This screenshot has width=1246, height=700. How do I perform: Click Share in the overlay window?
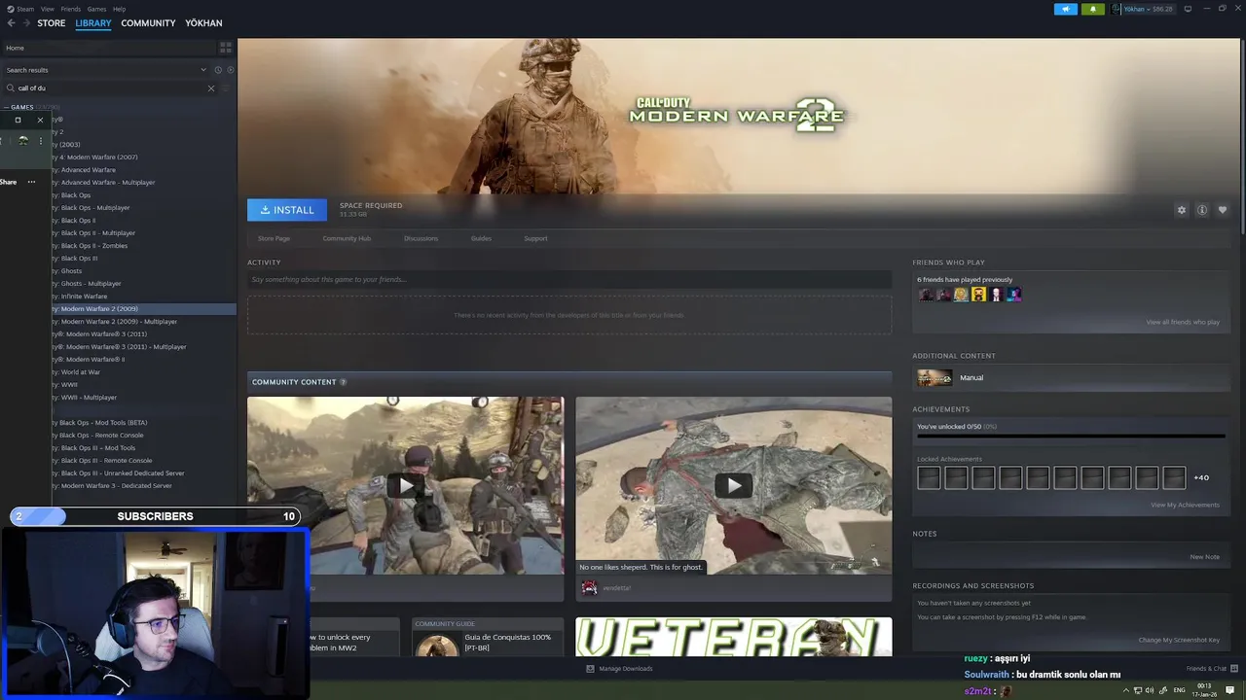pos(8,182)
